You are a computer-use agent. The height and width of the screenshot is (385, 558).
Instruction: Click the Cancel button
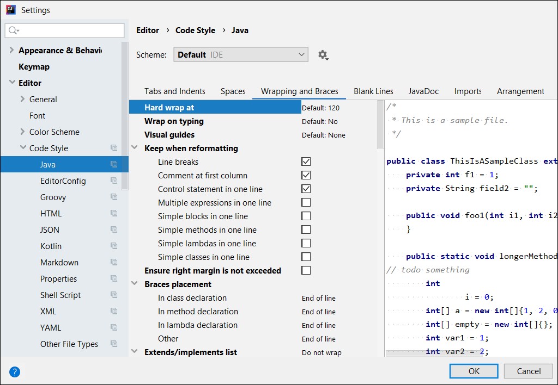pos(529,371)
